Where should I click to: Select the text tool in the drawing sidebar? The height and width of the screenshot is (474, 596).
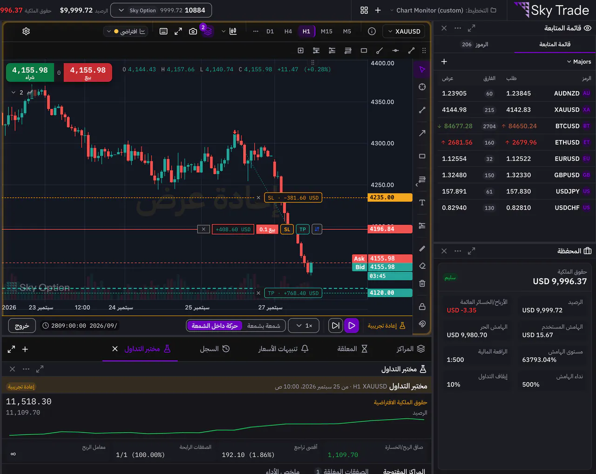click(422, 202)
